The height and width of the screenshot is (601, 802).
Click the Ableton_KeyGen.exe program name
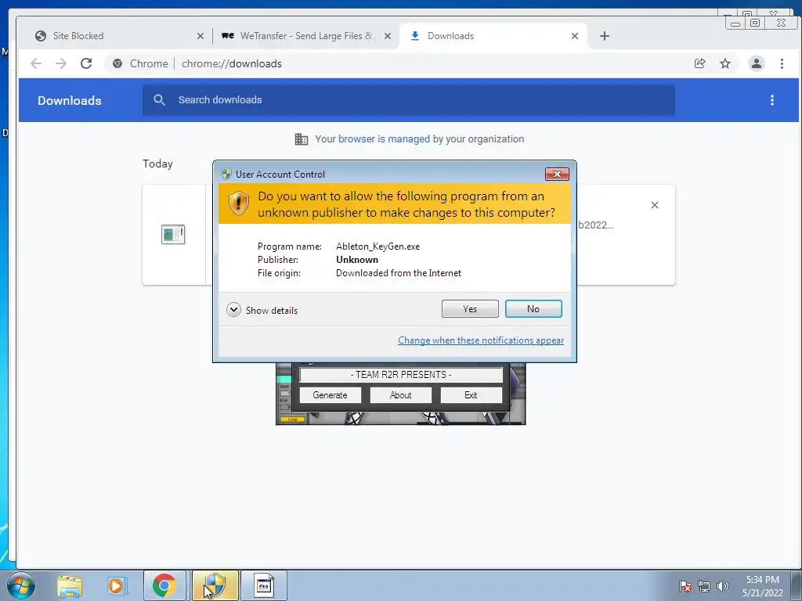pos(378,247)
